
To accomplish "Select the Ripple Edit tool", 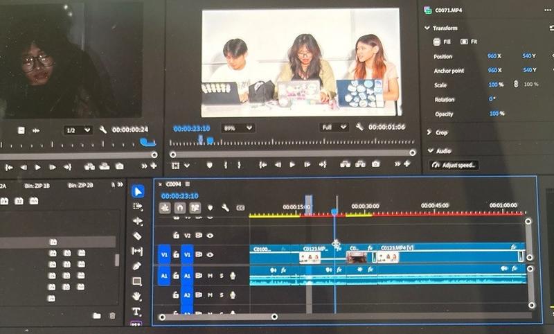I will (x=137, y=221).
